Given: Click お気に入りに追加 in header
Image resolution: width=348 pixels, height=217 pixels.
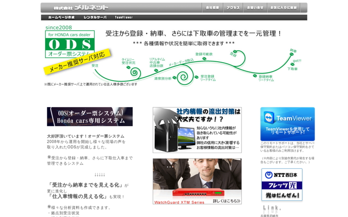Looking at the screenshot, I should click(284, 8).
